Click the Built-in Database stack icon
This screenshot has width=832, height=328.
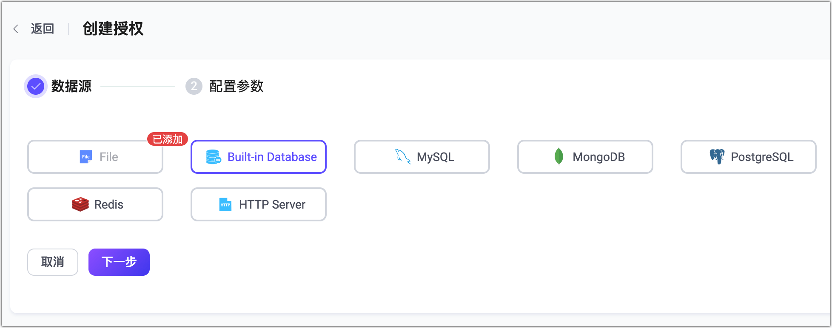(214, 157)
